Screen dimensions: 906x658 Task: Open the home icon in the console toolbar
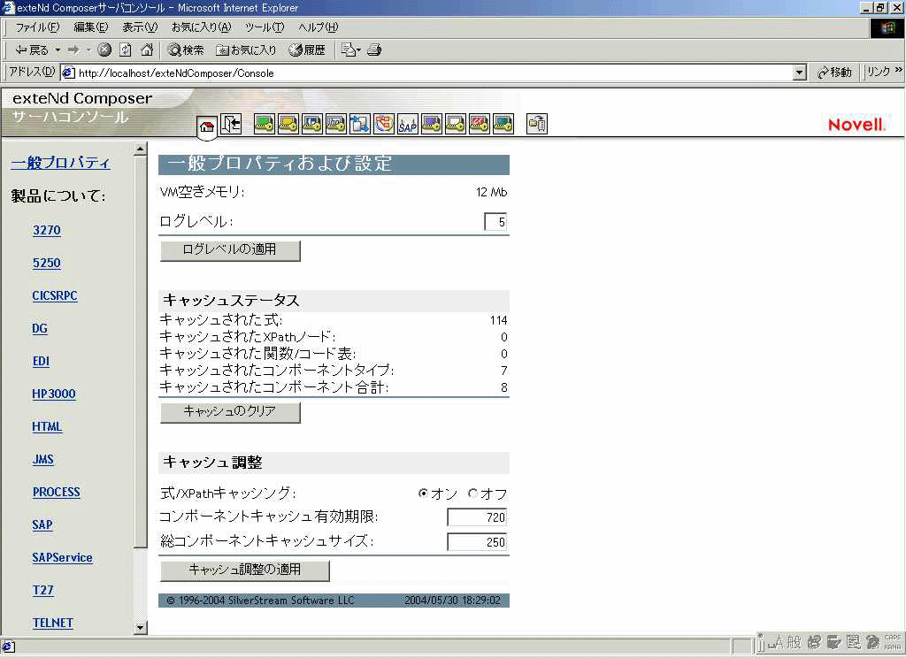coord(207,126)
